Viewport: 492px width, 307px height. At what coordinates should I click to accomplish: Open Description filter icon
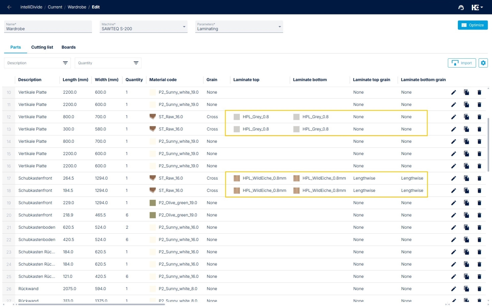coord(65,63)
